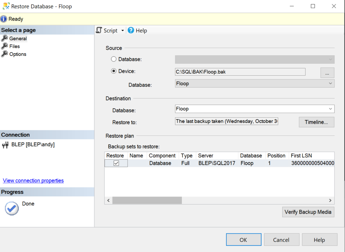Click the Restore Database title bar icon
This screenshot has height=252, width=345.
6,6
